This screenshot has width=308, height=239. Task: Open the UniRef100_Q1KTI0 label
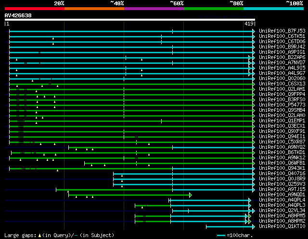pyautogui.click(x=282, y=227)
